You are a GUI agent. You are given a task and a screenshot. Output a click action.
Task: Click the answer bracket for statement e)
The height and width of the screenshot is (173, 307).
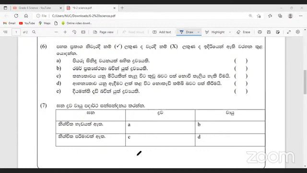tap(241, 91)
